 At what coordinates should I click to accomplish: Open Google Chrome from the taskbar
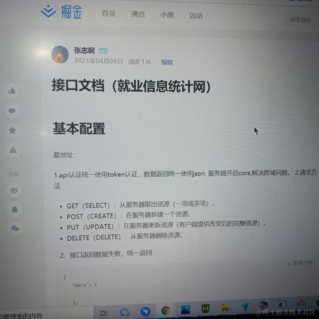[165, 310]
